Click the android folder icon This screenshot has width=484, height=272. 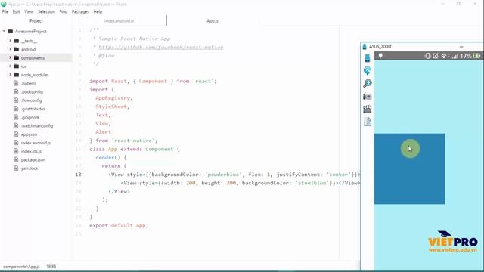pos(17,49)
